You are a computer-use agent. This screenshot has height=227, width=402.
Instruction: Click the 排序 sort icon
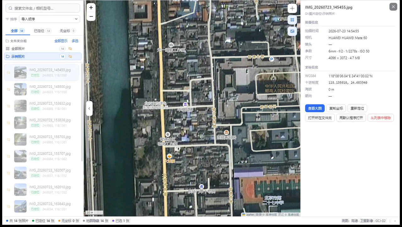[7, 19]
